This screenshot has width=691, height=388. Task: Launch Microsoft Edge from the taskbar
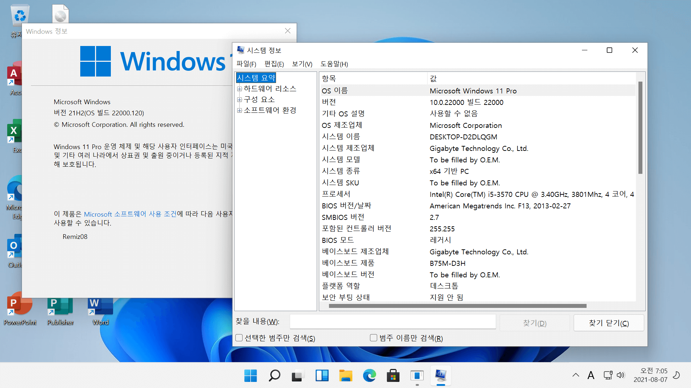coord(369,376)
